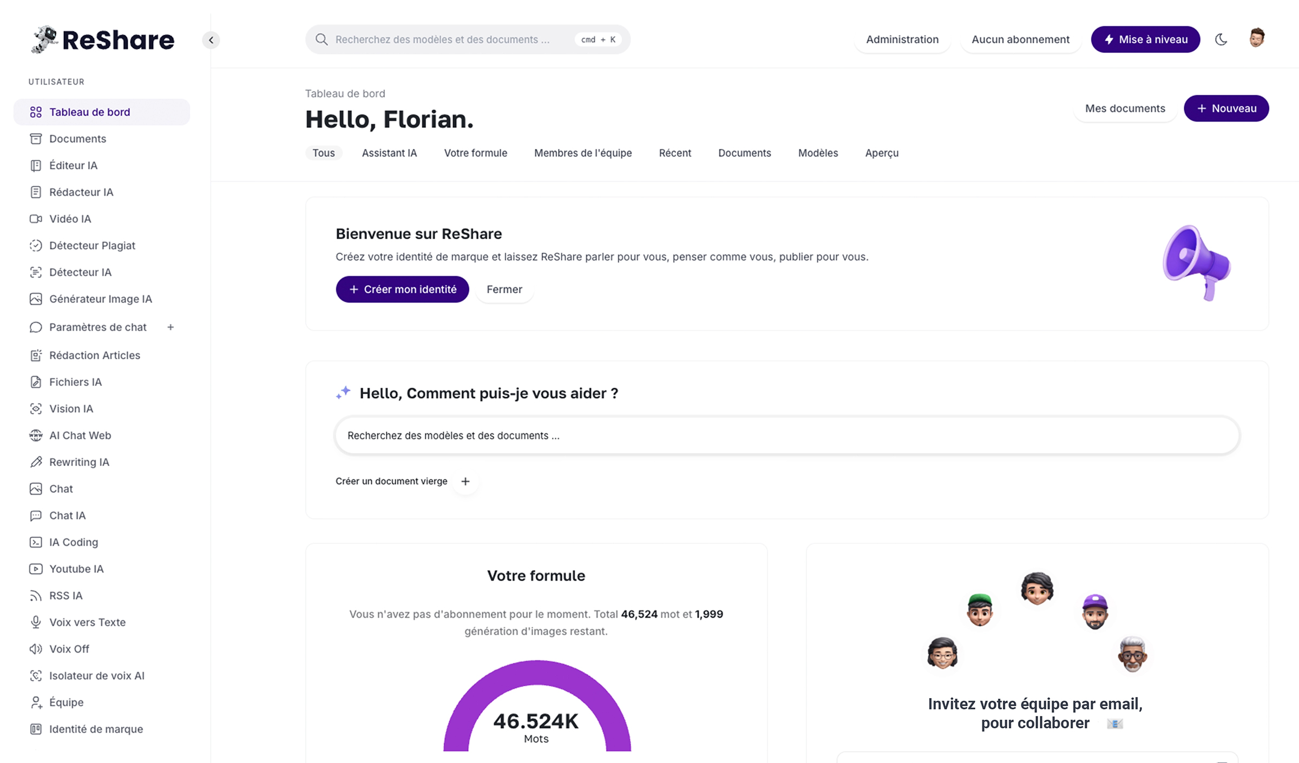Click the megaphone illustration
The height and width of the screenshot is (763, 1299).
coord(1197,262)
